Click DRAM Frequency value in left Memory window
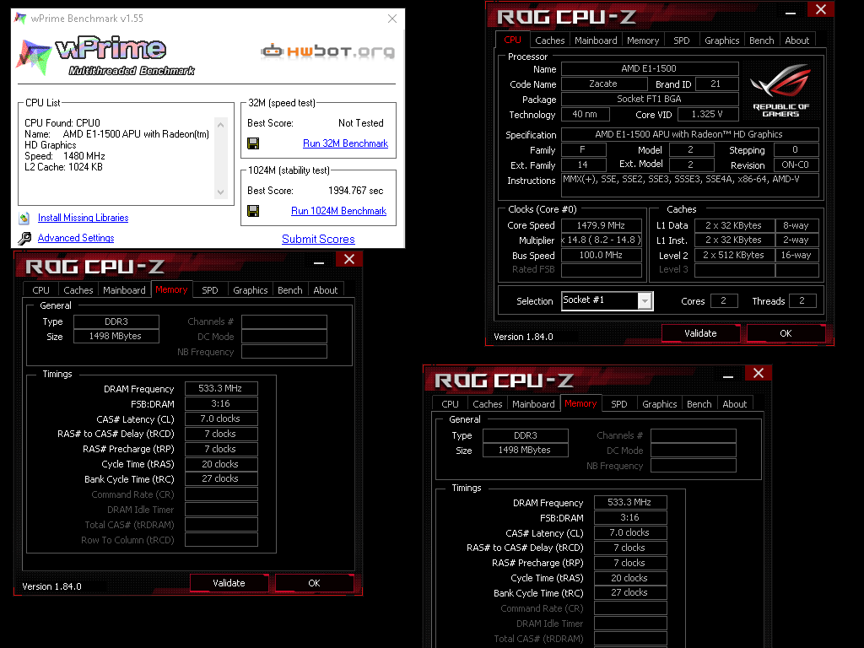Image resolution: width=864 pixels, height=648 pixels. coord(221,388)
